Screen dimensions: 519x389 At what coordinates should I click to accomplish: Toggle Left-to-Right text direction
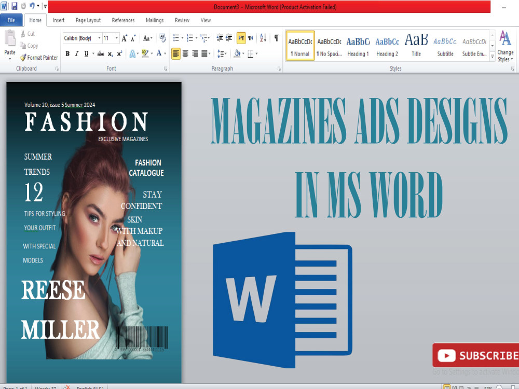(x=241, y=38)
